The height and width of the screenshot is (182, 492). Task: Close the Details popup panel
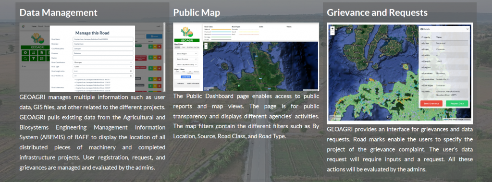click(x=467, y=29)
